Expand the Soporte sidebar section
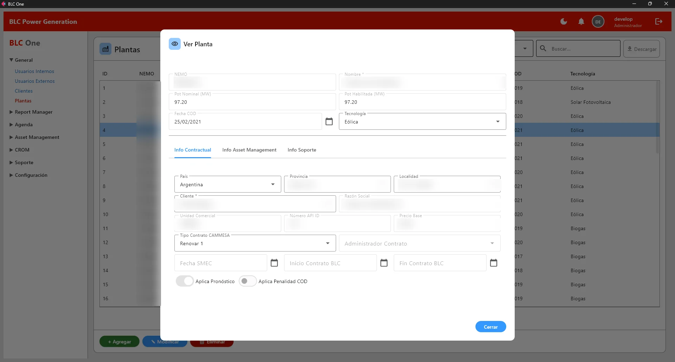Screen dimensions: 675x362 click(21, 162)
